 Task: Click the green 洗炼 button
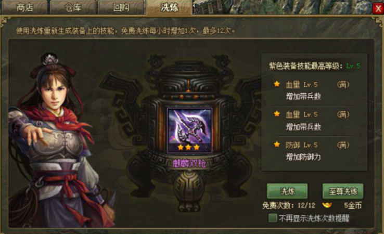click(x=287, y=191)
